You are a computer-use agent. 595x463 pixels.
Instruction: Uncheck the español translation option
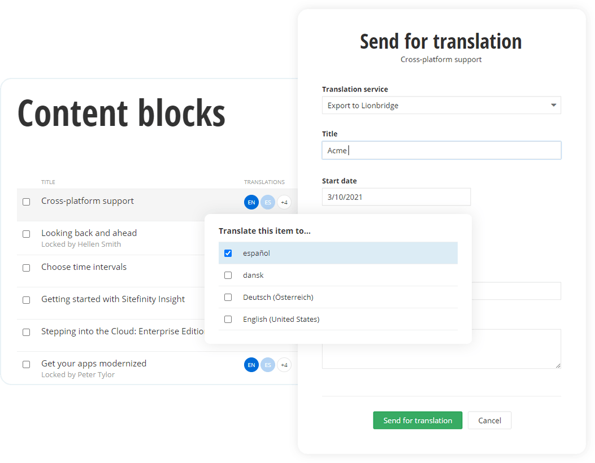pos(228,253)
